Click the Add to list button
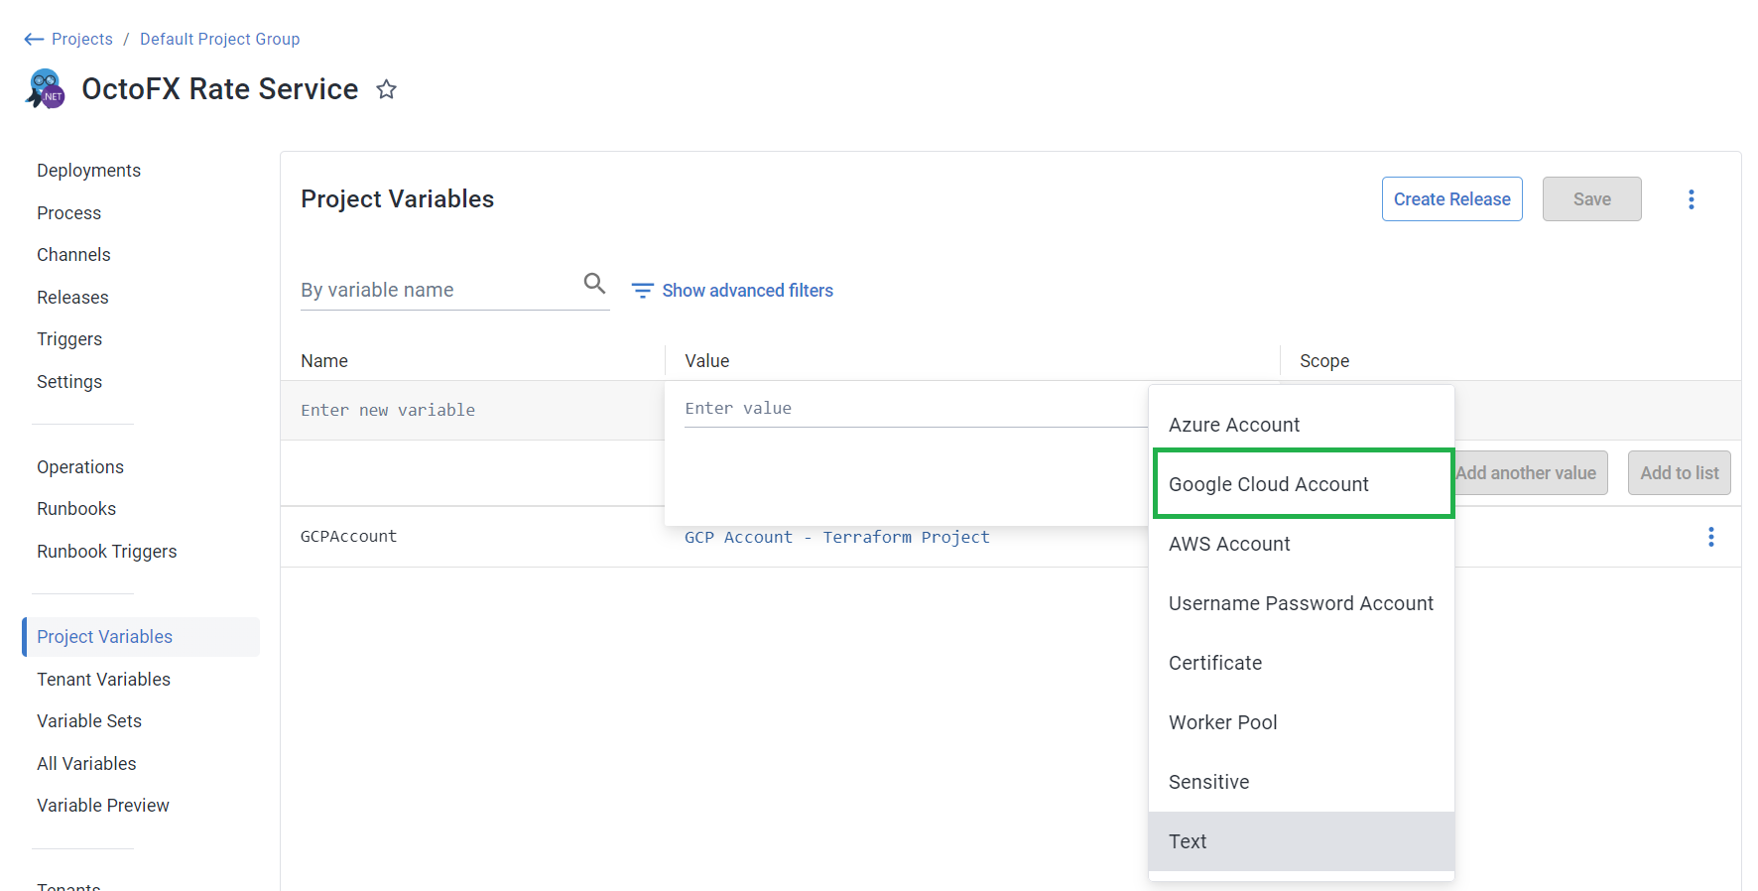The width and height of the screenshot is (1758, 891). [1679, 473]
